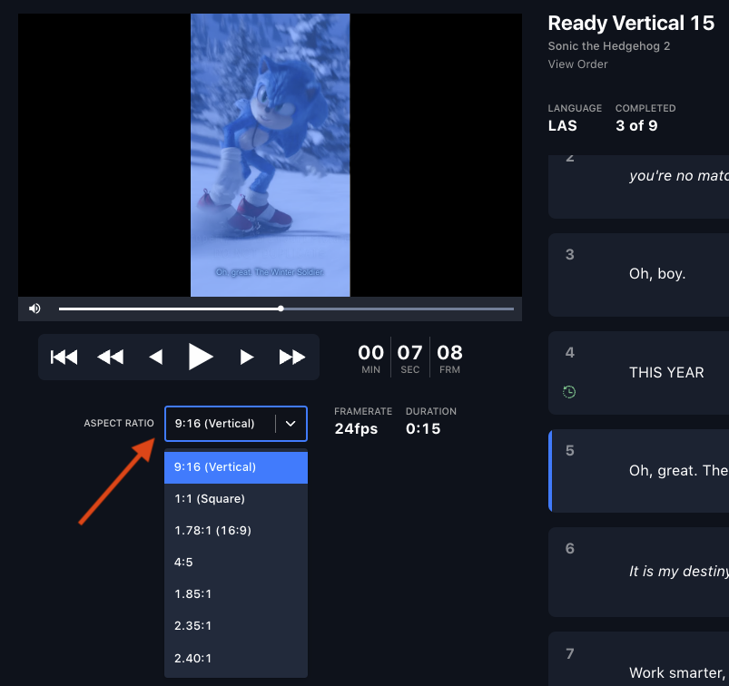Choose the 1:1 (Square) aspect ratio

[236, 499]
